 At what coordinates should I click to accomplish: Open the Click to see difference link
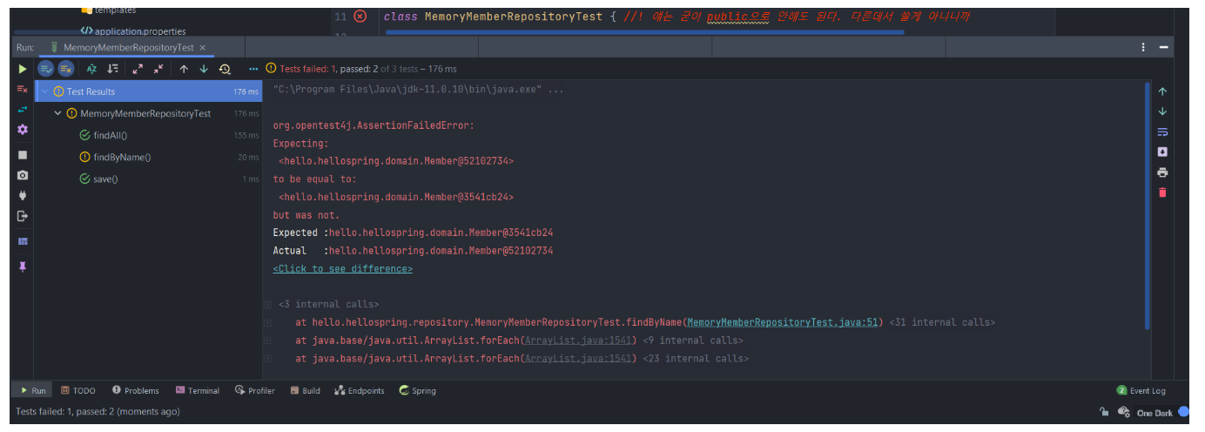tap(343, 268)
